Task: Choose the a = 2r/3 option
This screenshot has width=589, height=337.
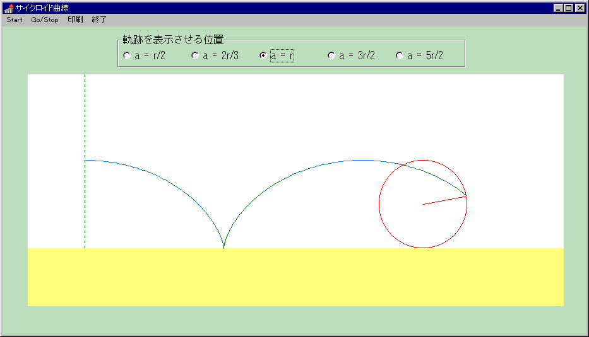Action: pos(195,55)
